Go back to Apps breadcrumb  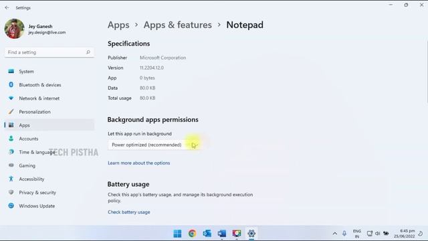click(118, 25)
